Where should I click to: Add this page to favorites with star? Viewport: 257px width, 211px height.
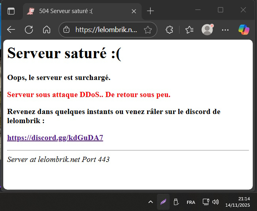tap(147, 30)
